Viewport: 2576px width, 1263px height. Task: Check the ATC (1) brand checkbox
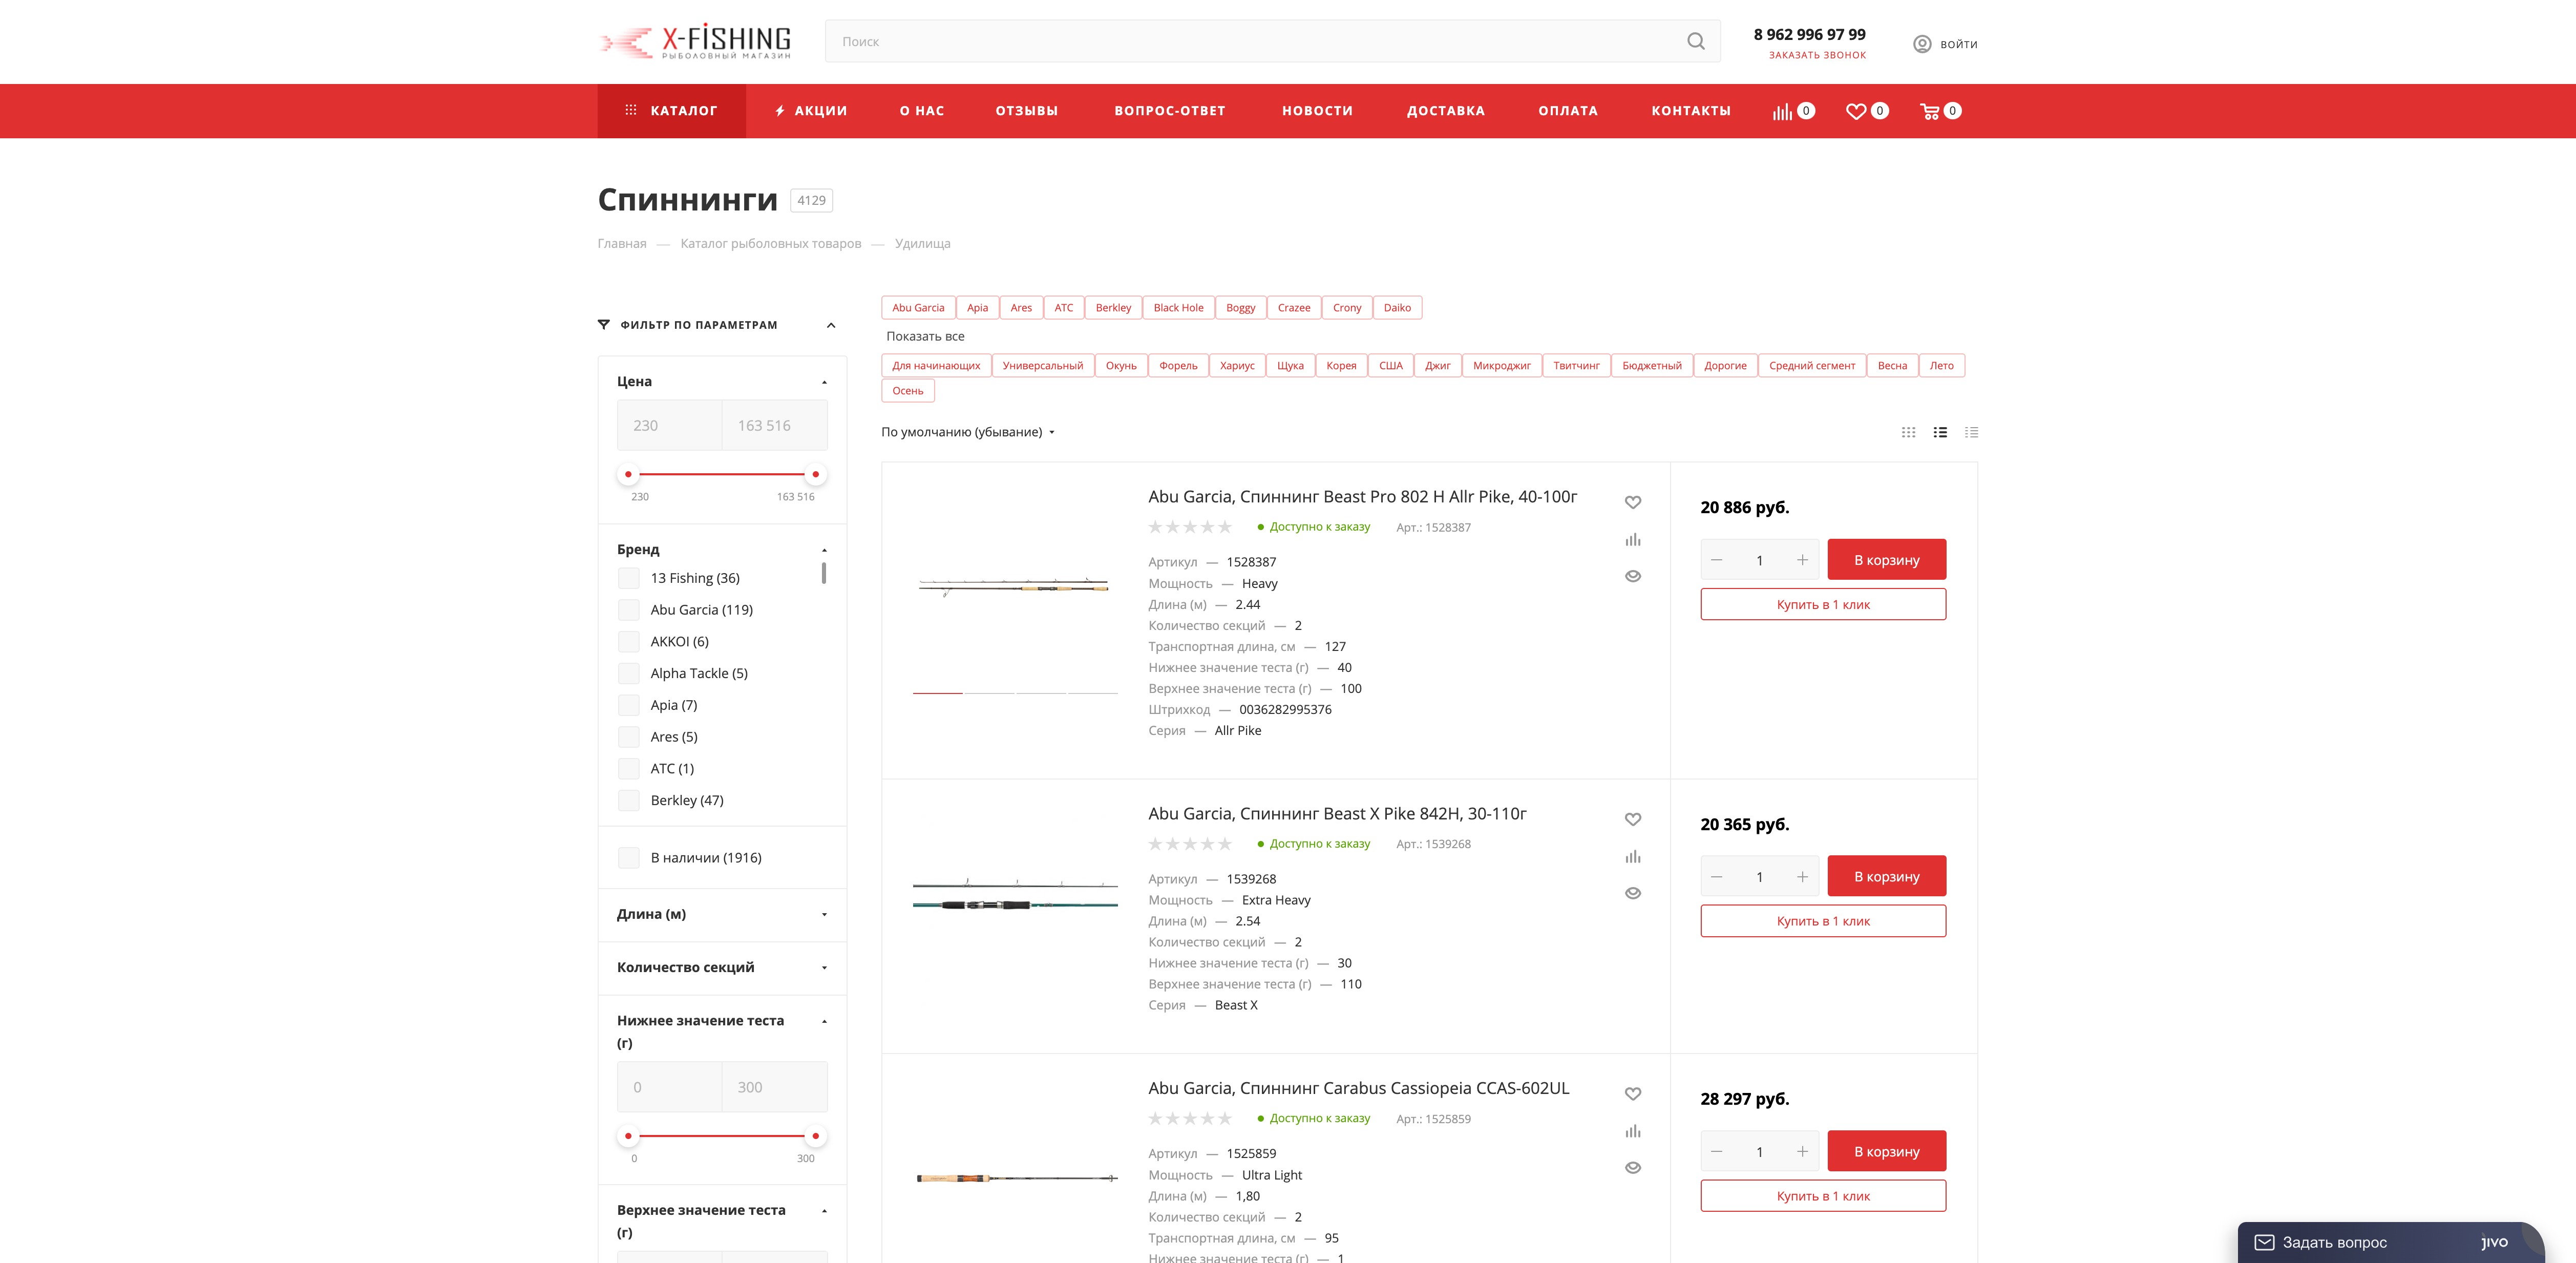pos(628,769)
